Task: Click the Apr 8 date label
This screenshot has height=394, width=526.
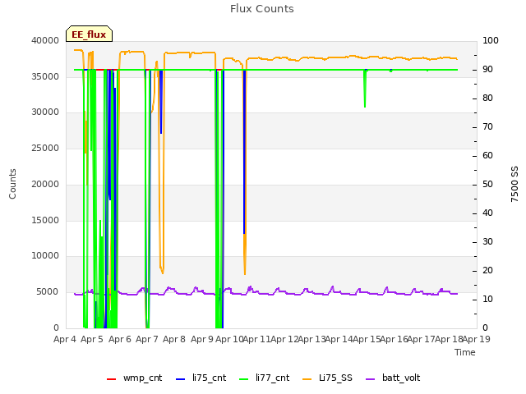Action: [x=174, y=339]
